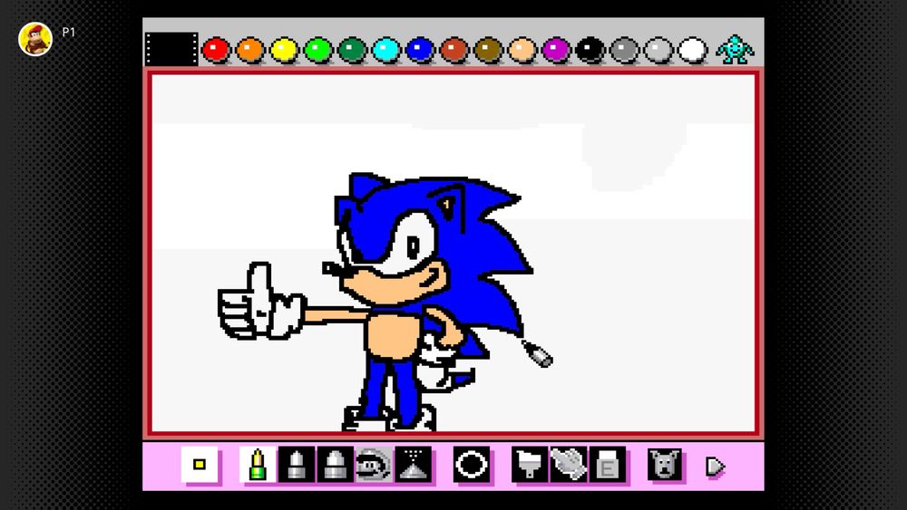Select the airbrush spray tool
Viewport: 907px width, 510px height.
413,465
